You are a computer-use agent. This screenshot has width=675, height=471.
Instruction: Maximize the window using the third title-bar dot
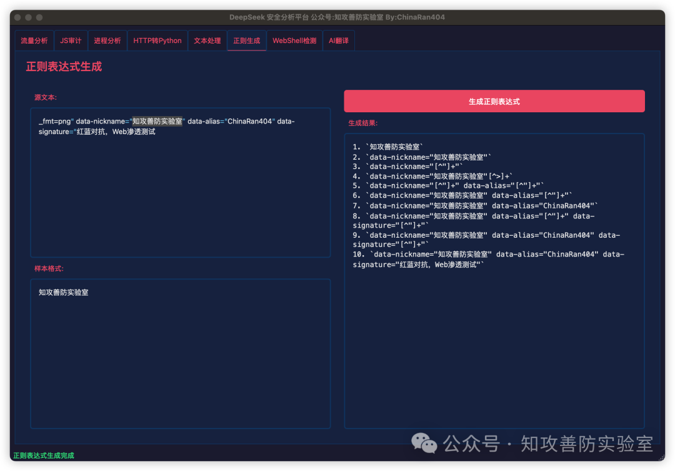[x=40, y=17]
